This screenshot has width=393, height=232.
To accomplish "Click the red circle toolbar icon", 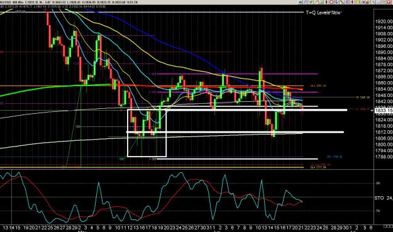I will (331, 2).
